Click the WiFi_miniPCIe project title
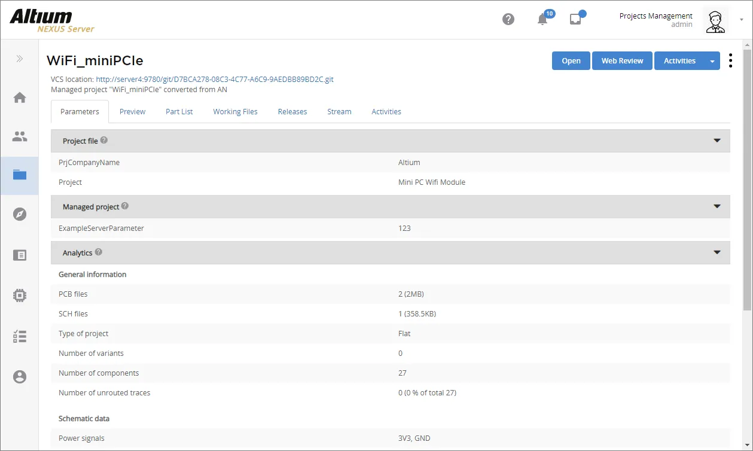Viewport: 753px width, 451px height. pos(95,60)
